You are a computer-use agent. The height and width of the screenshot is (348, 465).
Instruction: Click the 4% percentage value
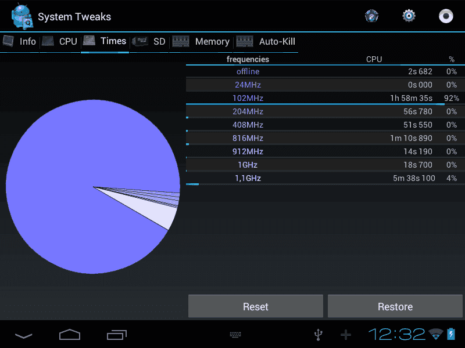tap(452, 178)
